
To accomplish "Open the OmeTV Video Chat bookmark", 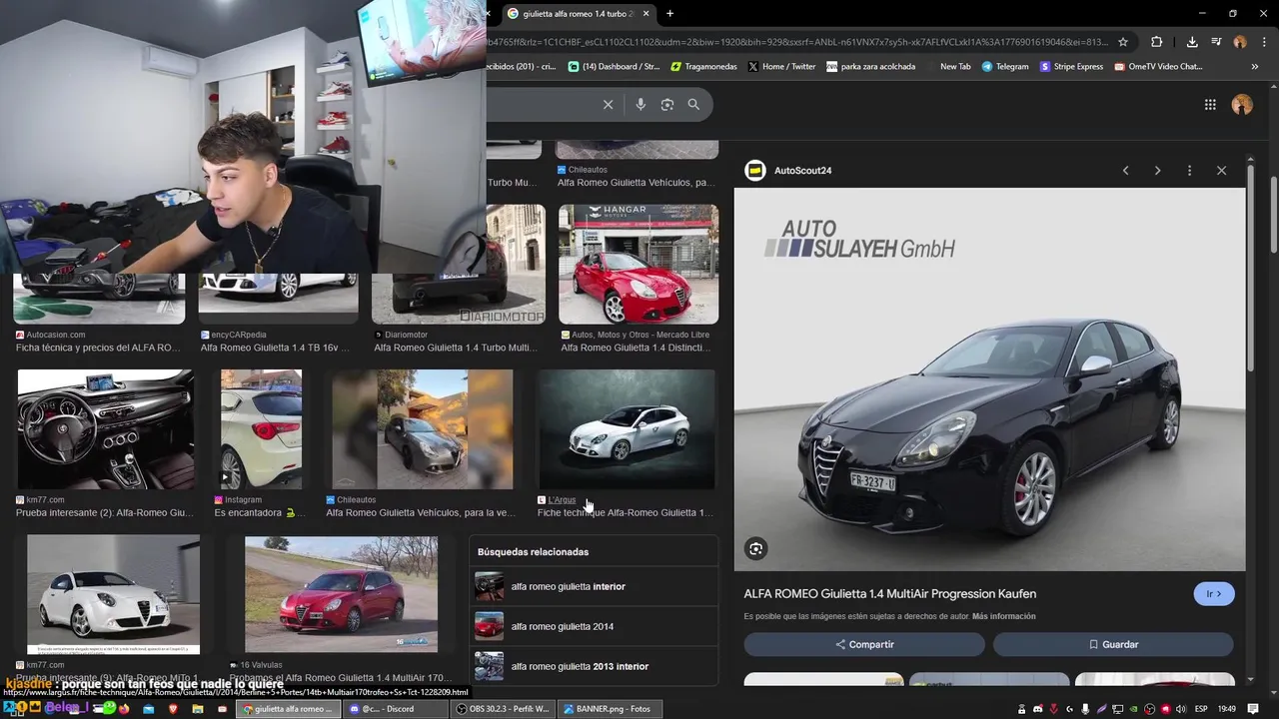I will [1157, 67].
